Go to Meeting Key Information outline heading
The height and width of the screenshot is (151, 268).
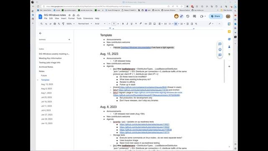[x=50, y=58]
